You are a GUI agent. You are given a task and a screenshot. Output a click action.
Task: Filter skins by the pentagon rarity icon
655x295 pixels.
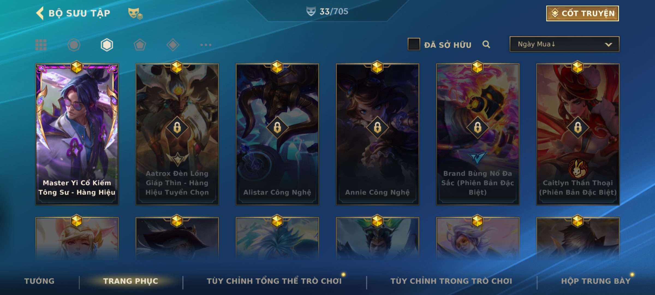tap(140, 45)
